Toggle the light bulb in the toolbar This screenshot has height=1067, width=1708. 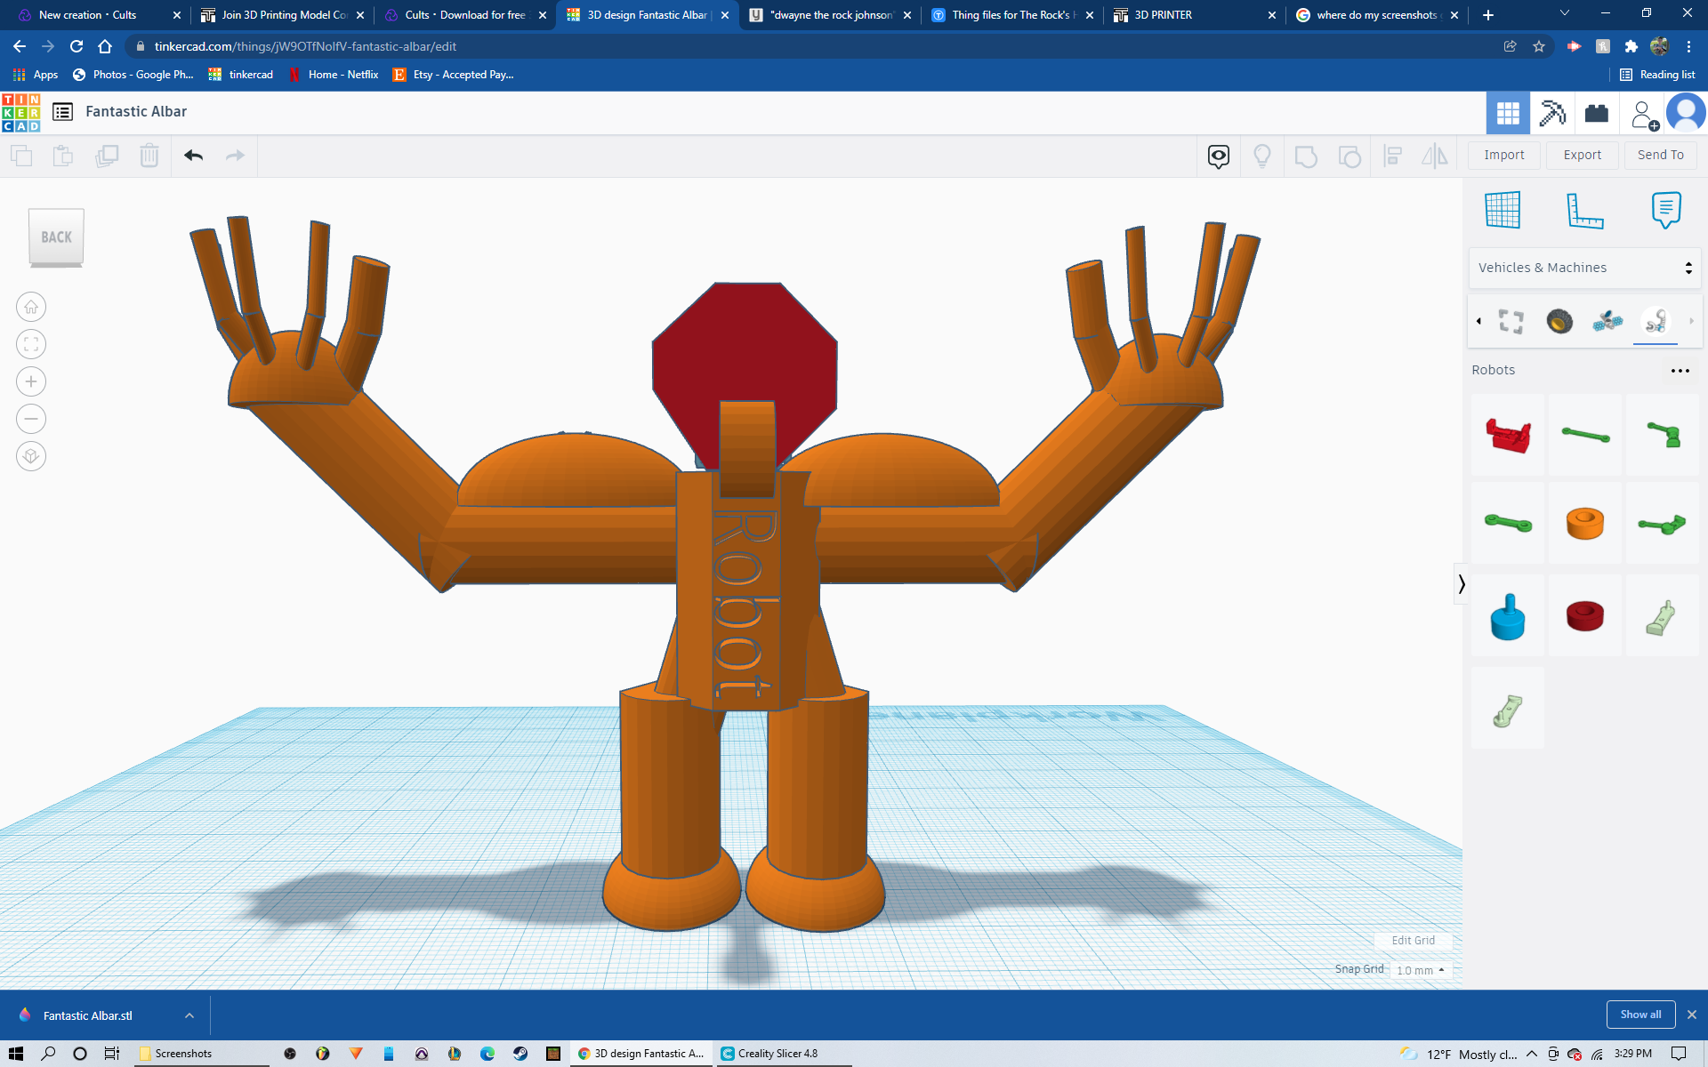[1262, 155]
